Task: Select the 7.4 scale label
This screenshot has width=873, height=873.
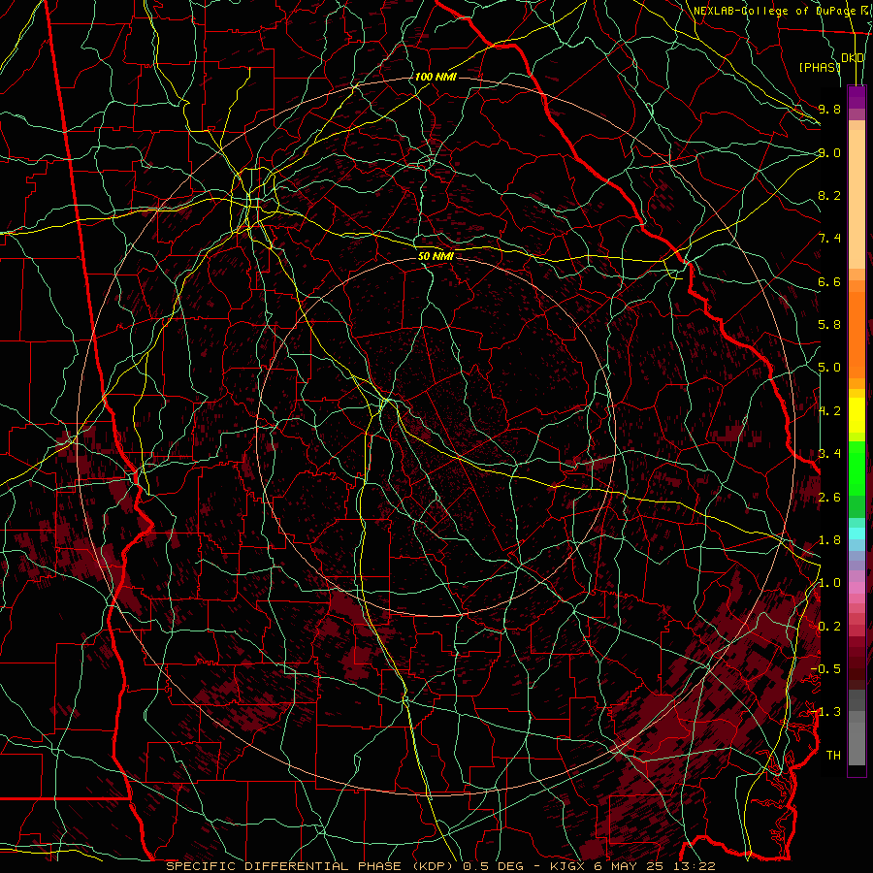Action: pos(829,239)
